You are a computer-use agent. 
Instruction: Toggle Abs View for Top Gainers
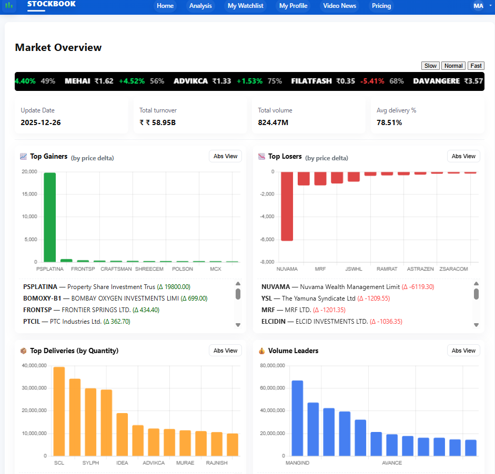(225, 156)
